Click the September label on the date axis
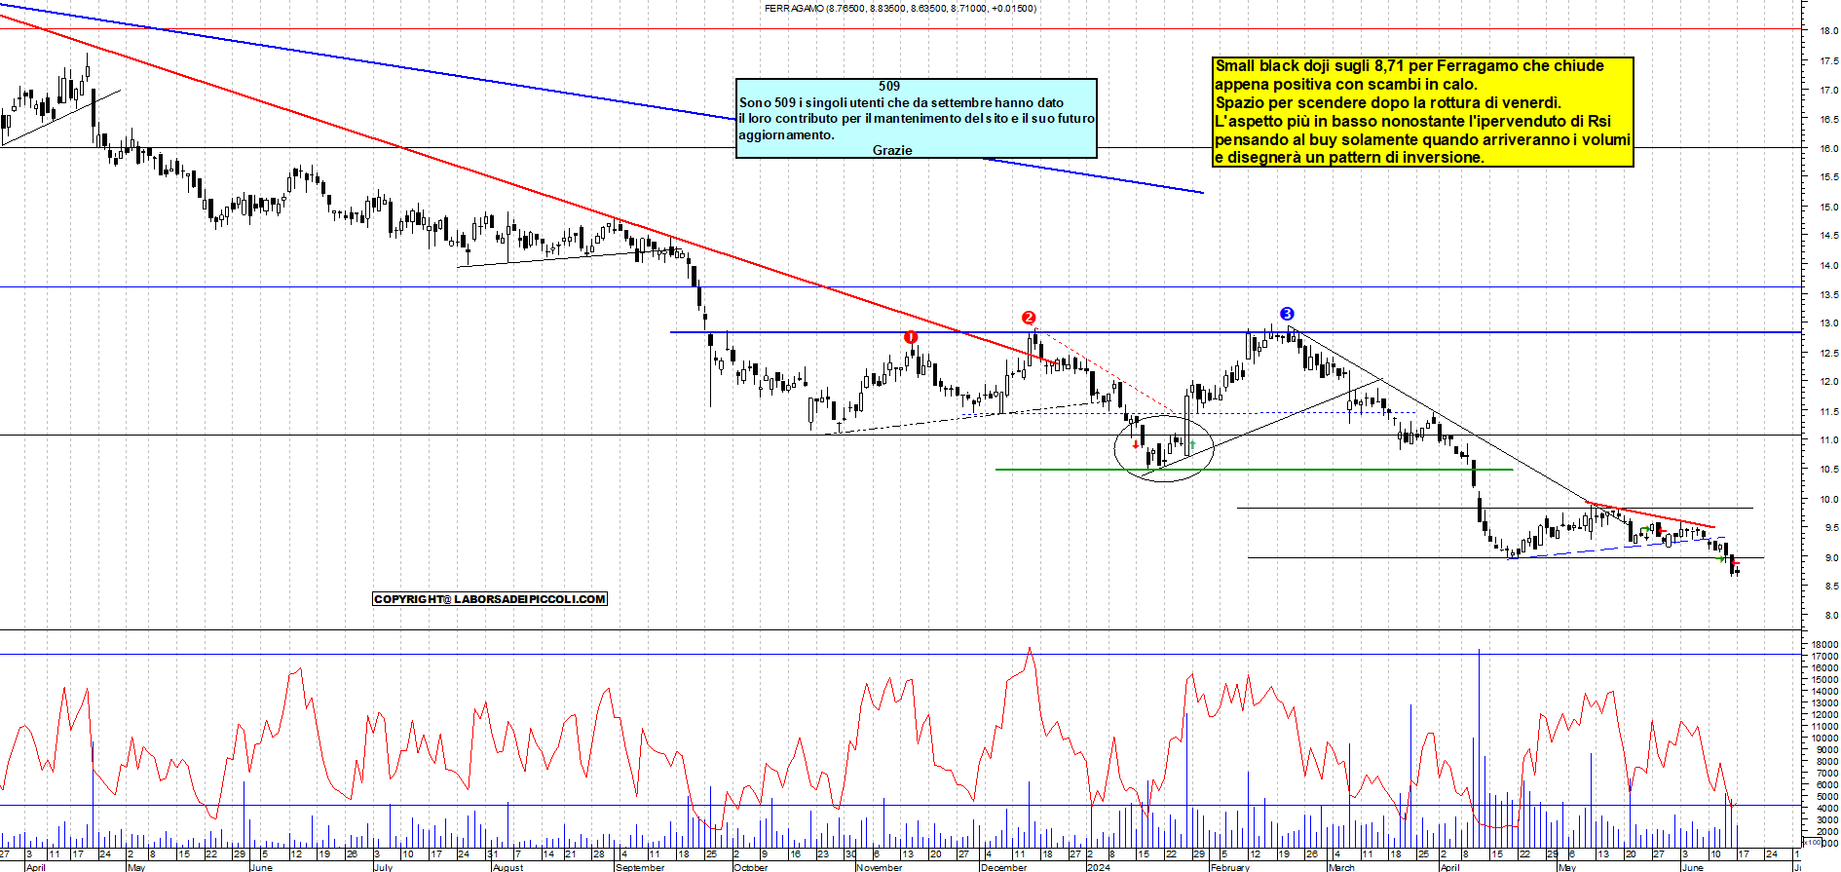This screenshot has width=1841, height=872. [x=640, y=867]
